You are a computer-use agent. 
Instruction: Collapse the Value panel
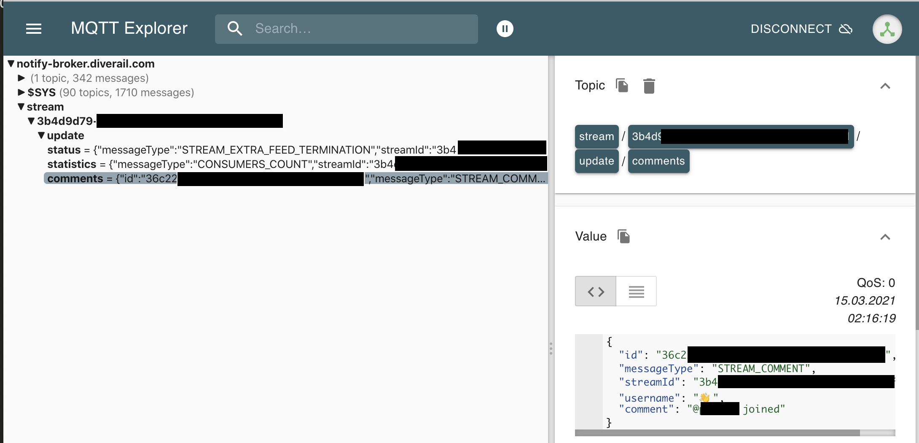pos(885,237)
